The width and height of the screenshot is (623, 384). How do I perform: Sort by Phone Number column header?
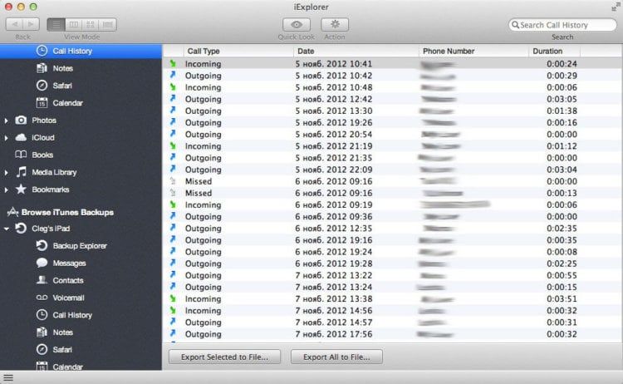coord(473,51)
